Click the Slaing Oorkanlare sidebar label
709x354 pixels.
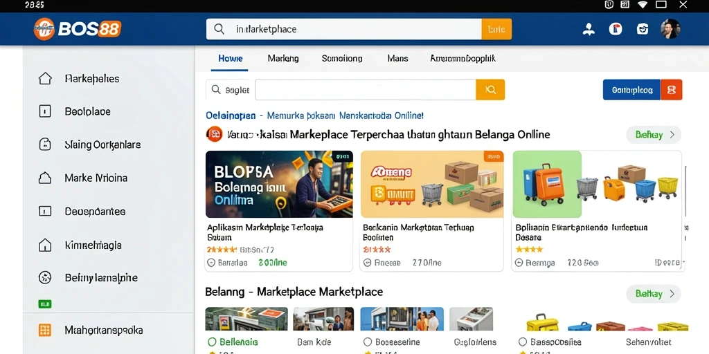tap(102, 145)
